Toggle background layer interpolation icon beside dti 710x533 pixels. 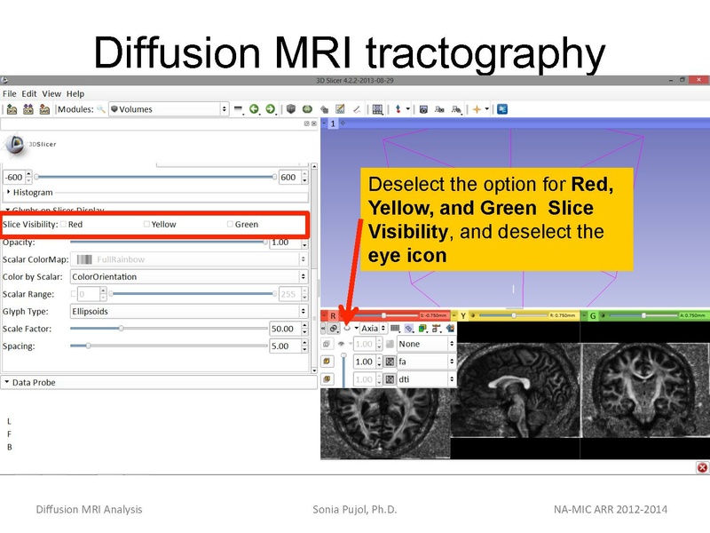[x=390, y=379]
